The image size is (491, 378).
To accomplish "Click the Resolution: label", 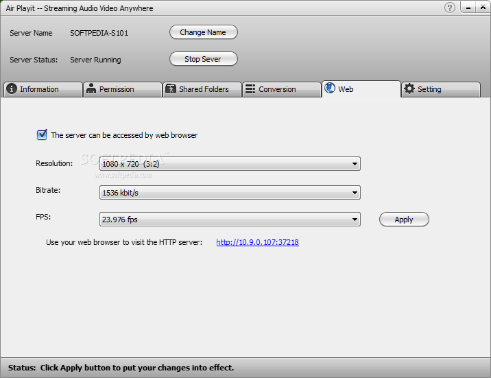I will click(54, 163).
